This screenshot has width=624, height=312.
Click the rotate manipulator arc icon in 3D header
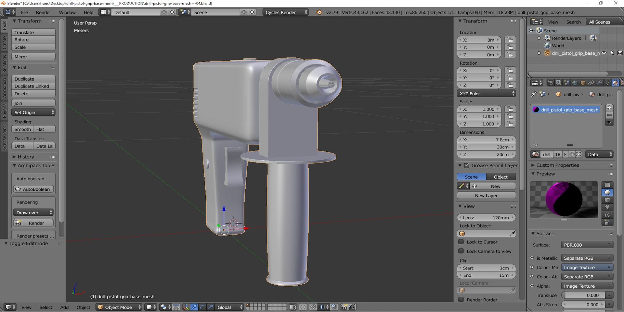pos(202,307)
